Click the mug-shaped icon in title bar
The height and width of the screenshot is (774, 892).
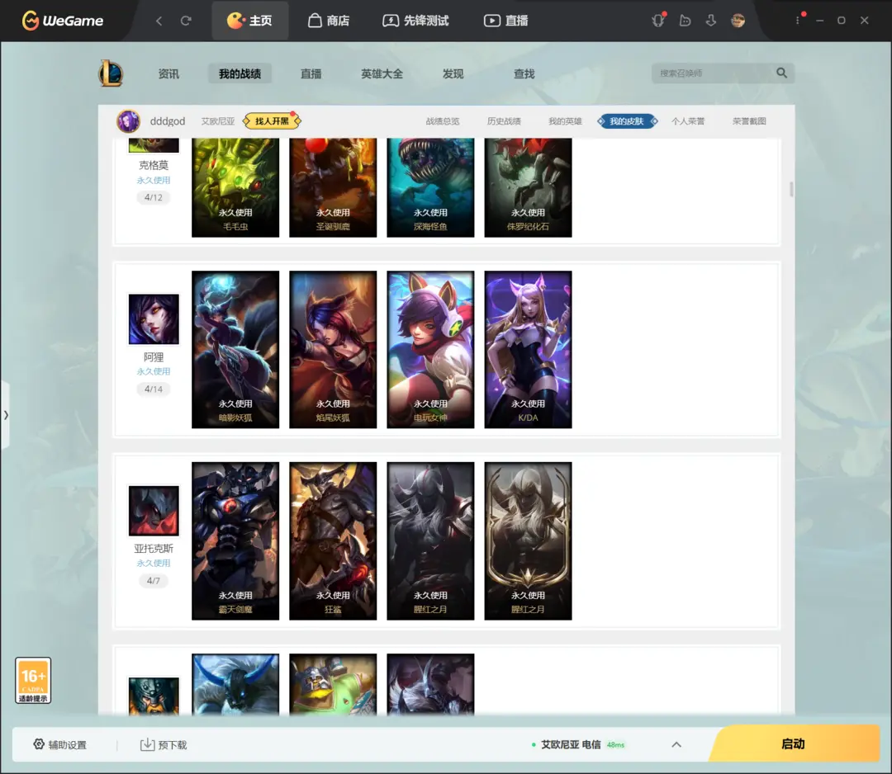click(x=685, y=21)
